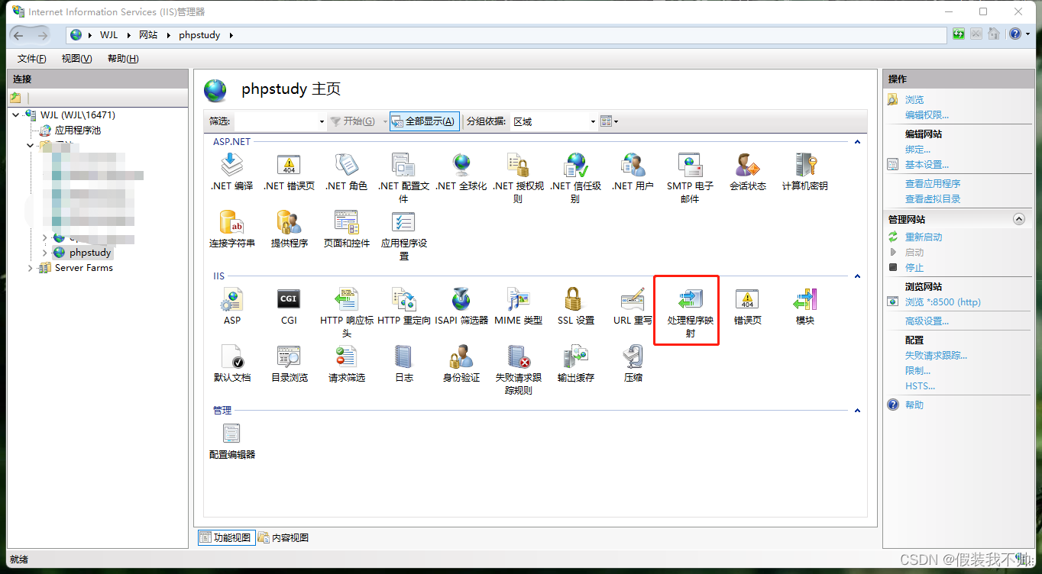Open the .NET 错误页 feature
Image resolution: width=1042 pixels, height=574 pixels.
pyautogui.click(x=289, y=173)
